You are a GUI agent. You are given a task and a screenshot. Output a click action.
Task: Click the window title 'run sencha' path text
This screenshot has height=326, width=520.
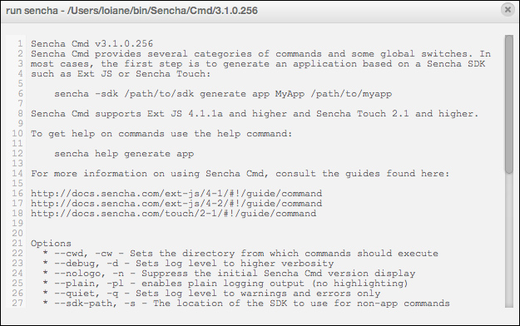(x=131, y=11)
